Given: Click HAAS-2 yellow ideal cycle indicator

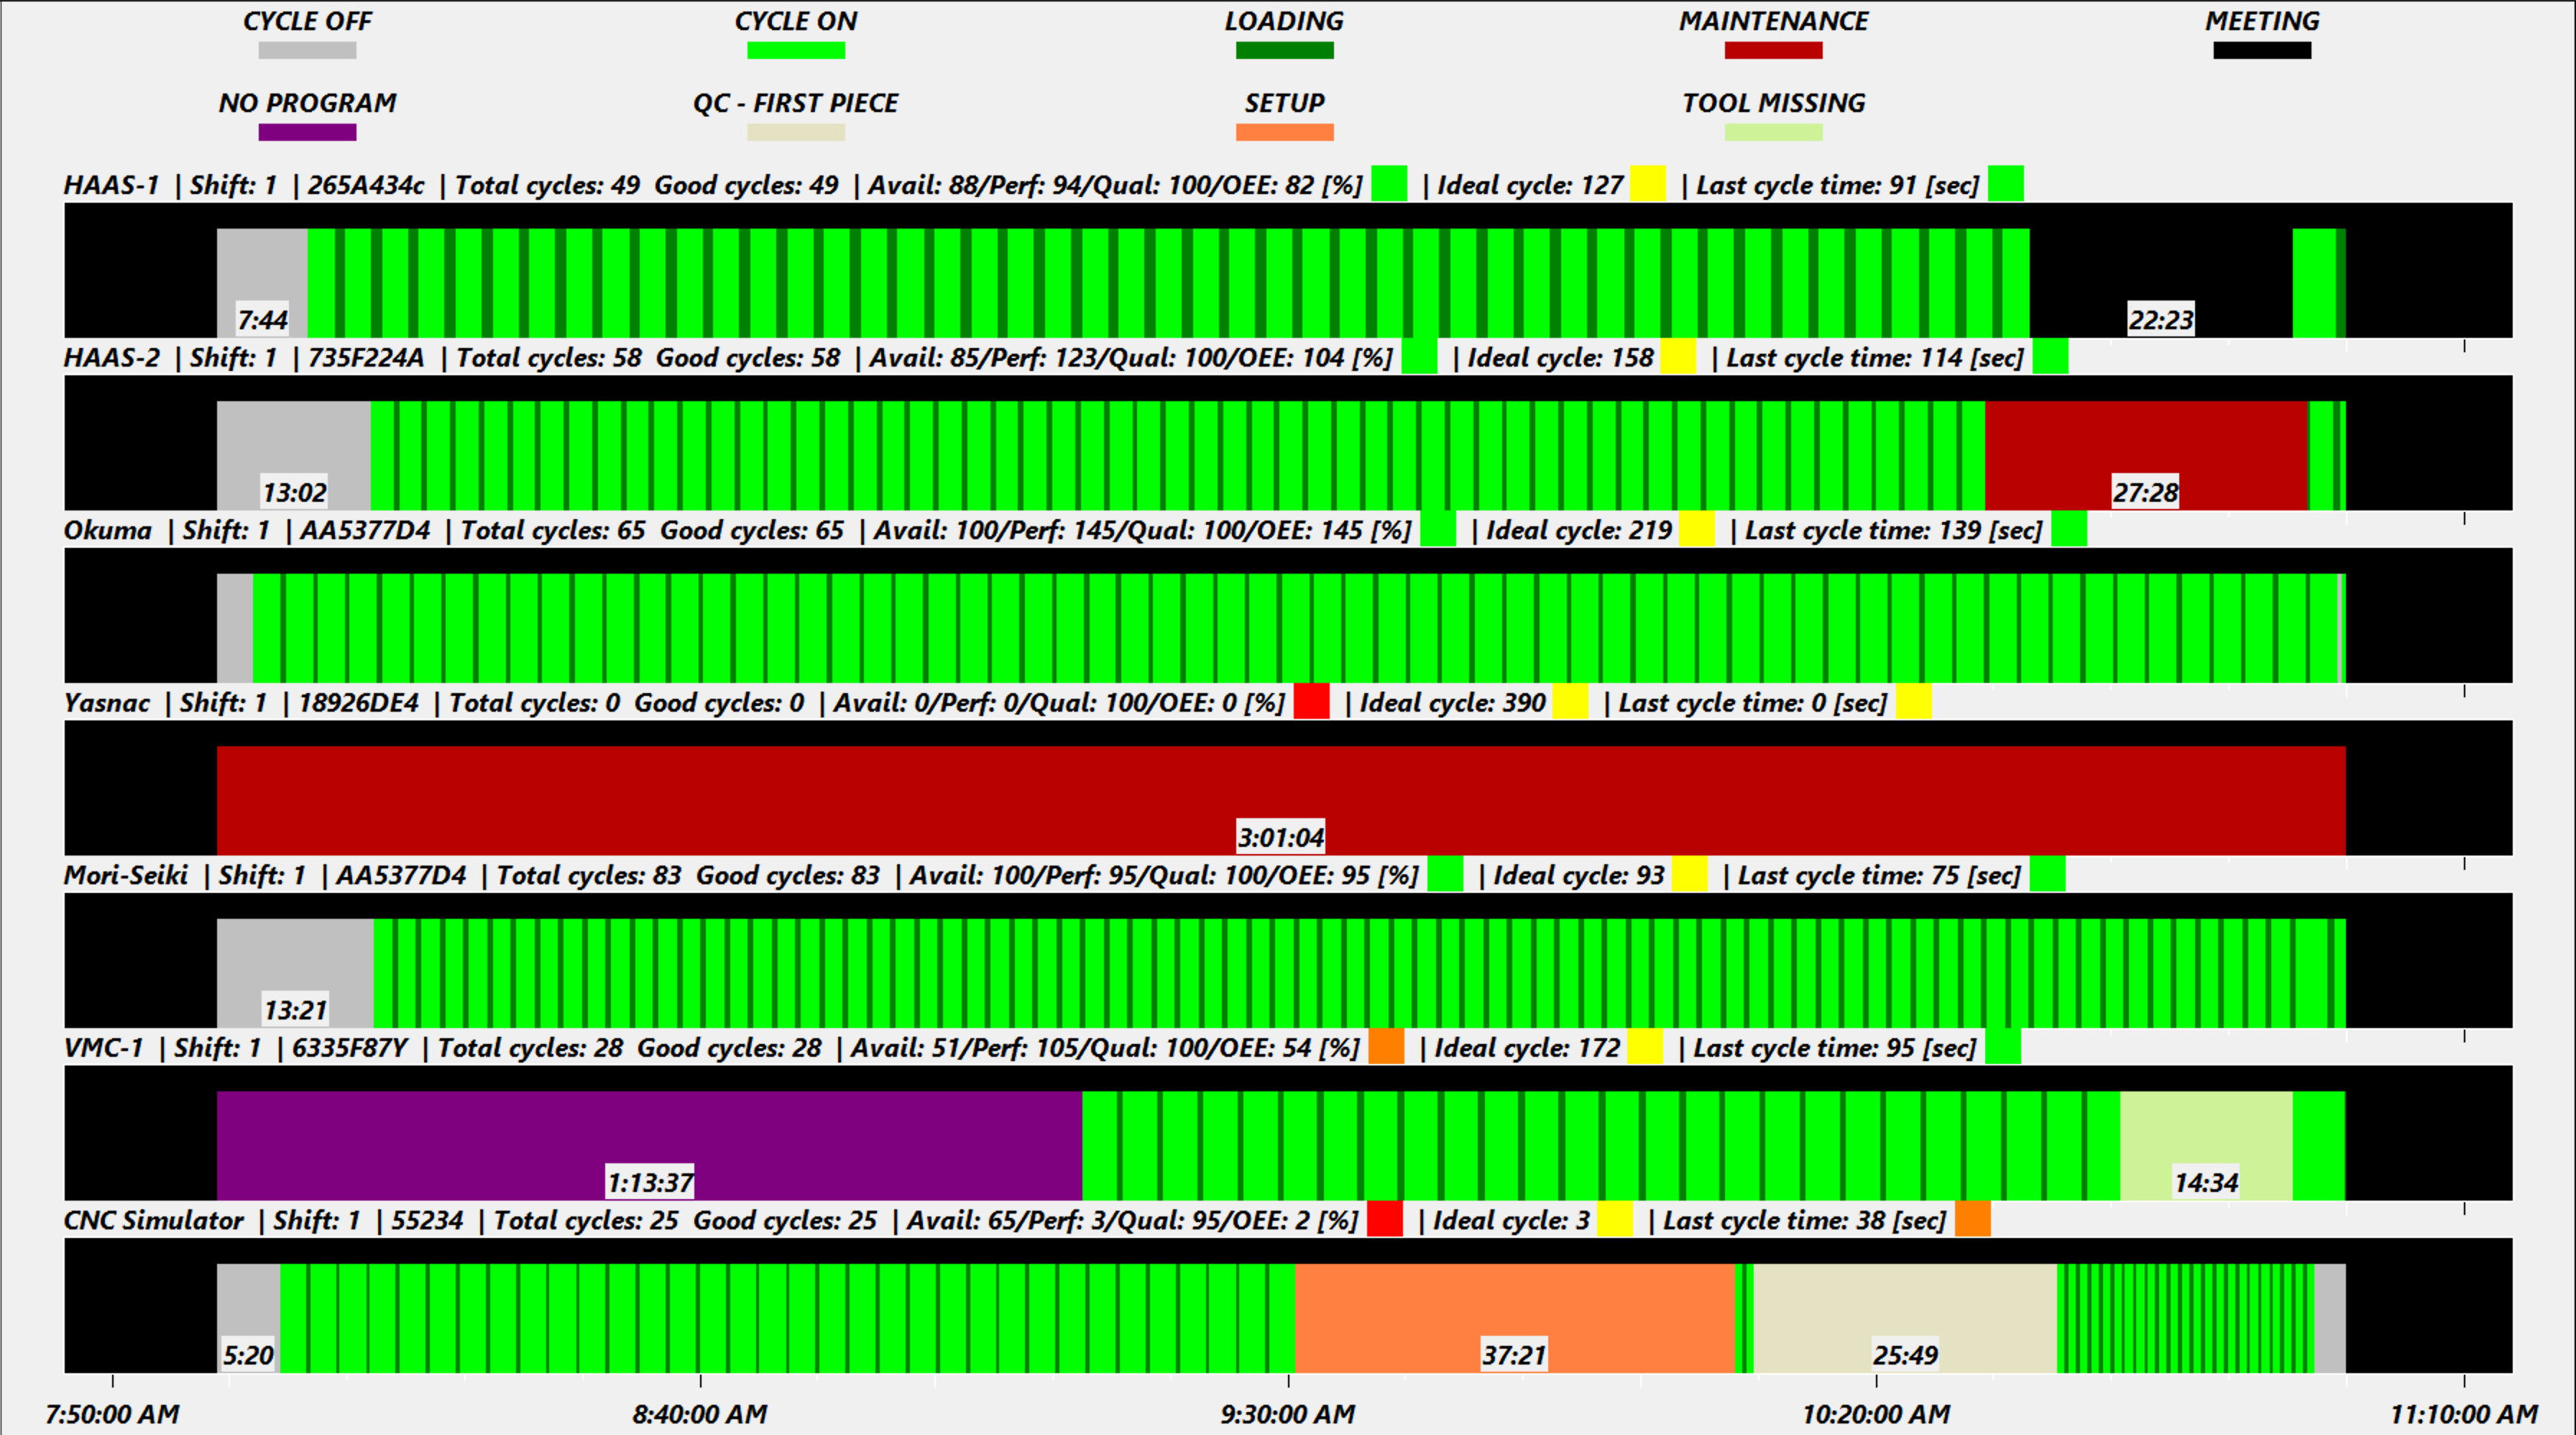Looking at the screenshot, I should click(1678, 357).
